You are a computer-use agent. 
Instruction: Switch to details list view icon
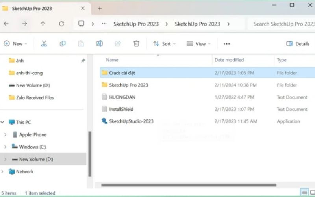304,193
